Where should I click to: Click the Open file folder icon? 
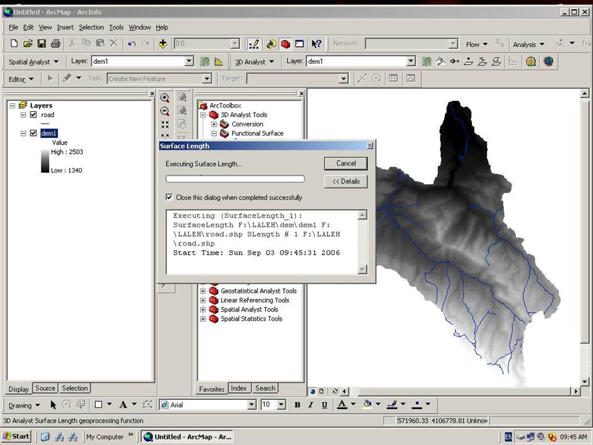pyautogui.click(x=28, y=43)
